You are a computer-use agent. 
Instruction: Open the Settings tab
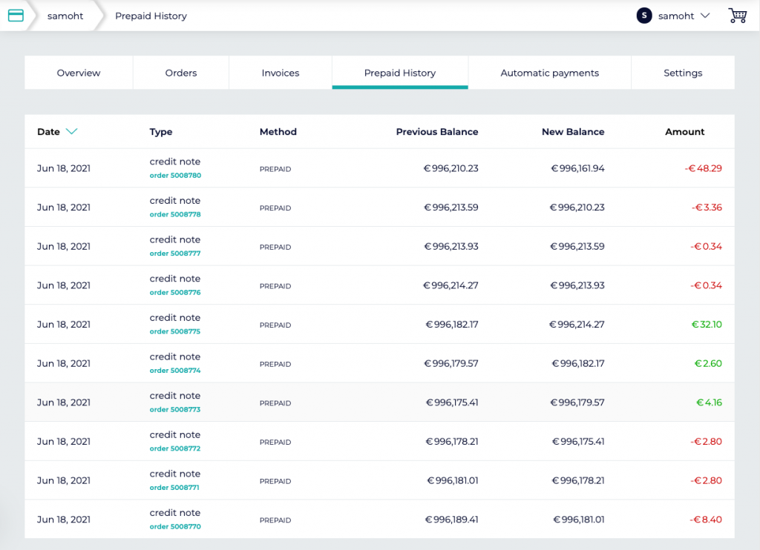click(x=683, y=73)
